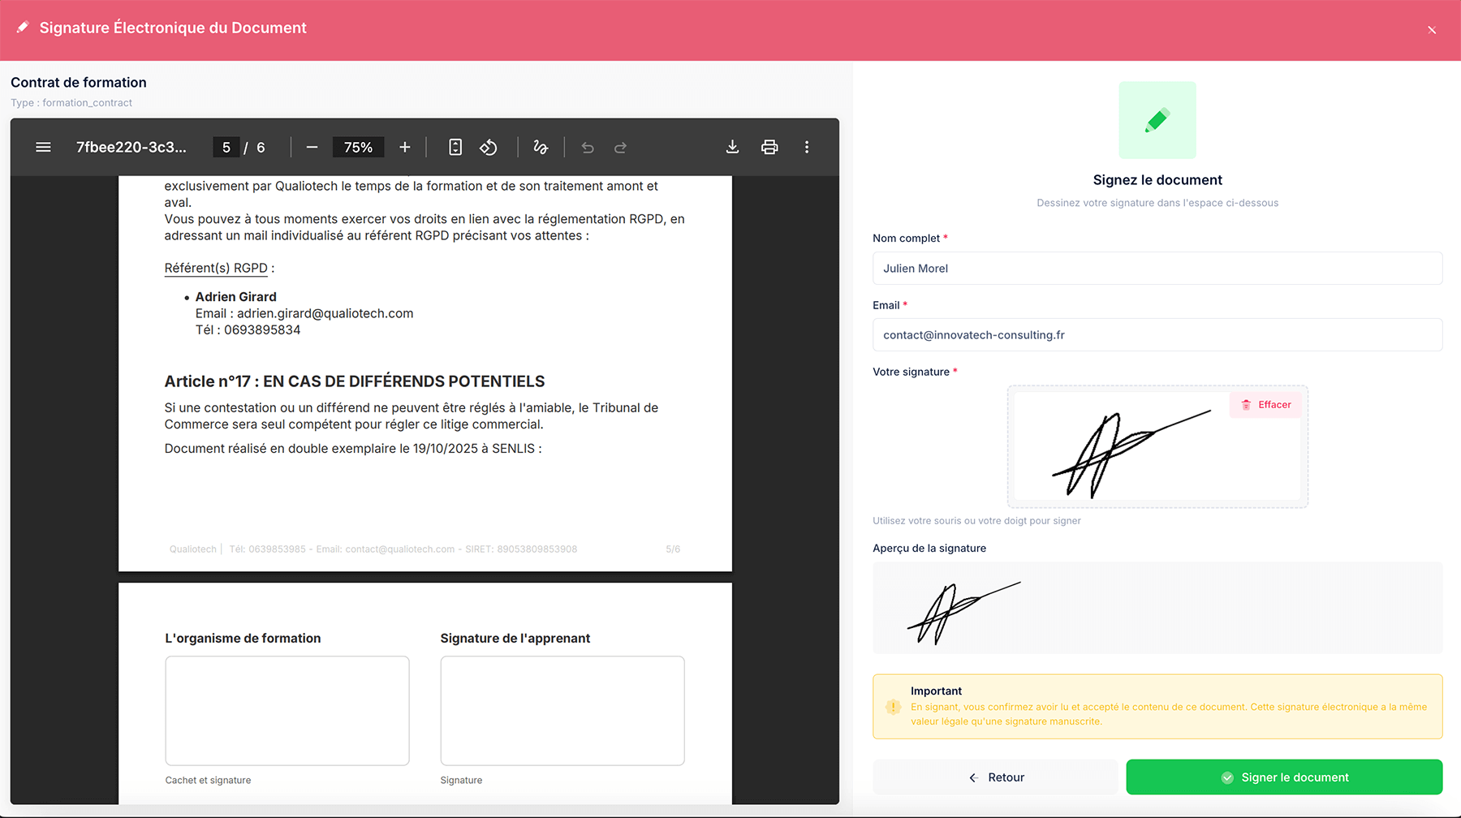
Task: Zoom out of the PDF document
Action: (312, 147)
